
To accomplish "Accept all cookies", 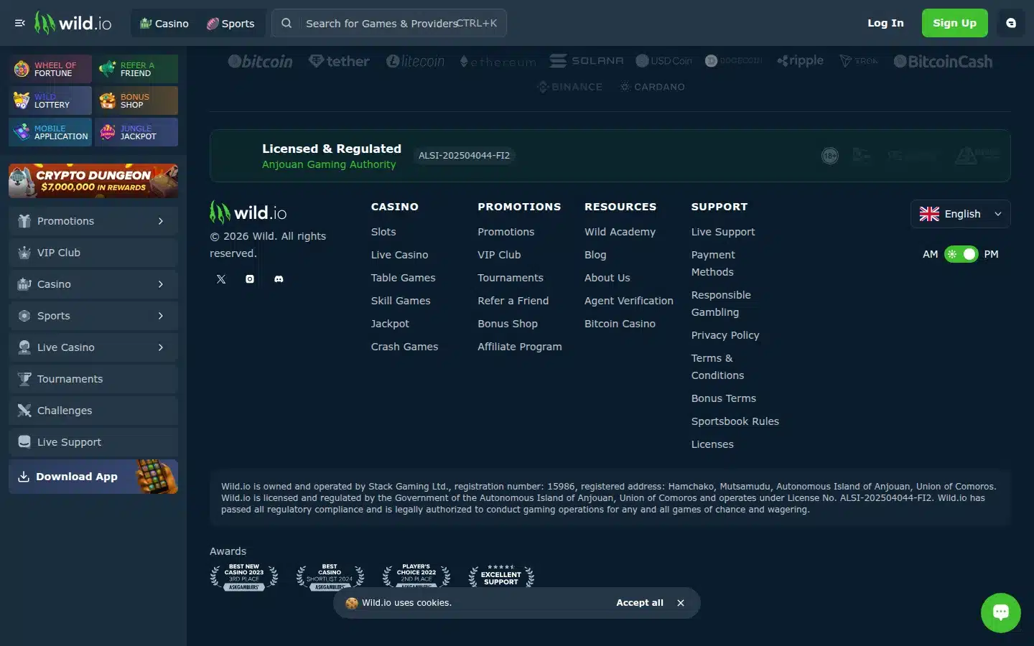I will click(x=640, y=603).
